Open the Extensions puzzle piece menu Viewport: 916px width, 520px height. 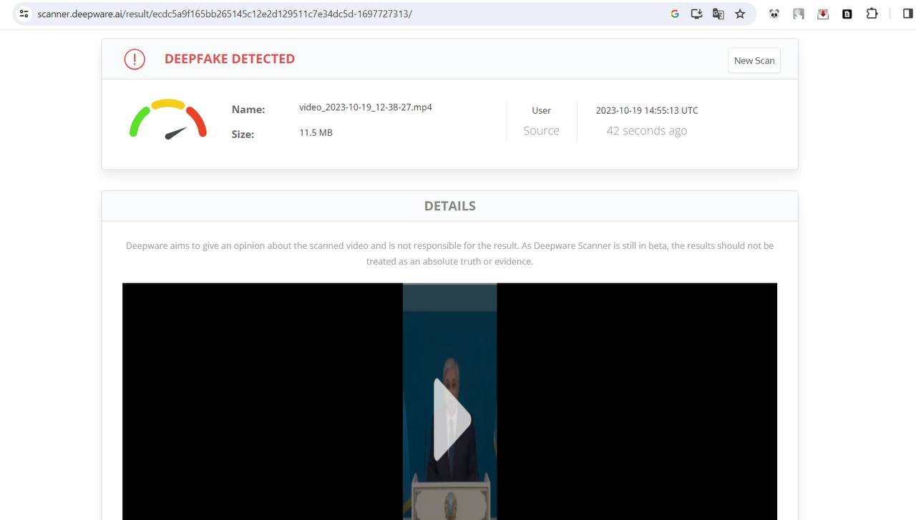click(x=872, y=14)
